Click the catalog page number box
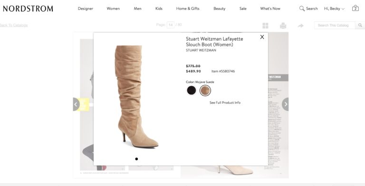 [x=171, y=25]
